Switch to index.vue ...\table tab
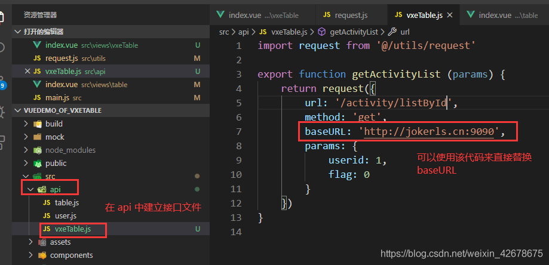This screenshot has width=549, height=265. pyautogui.click(x=504, y=15)
